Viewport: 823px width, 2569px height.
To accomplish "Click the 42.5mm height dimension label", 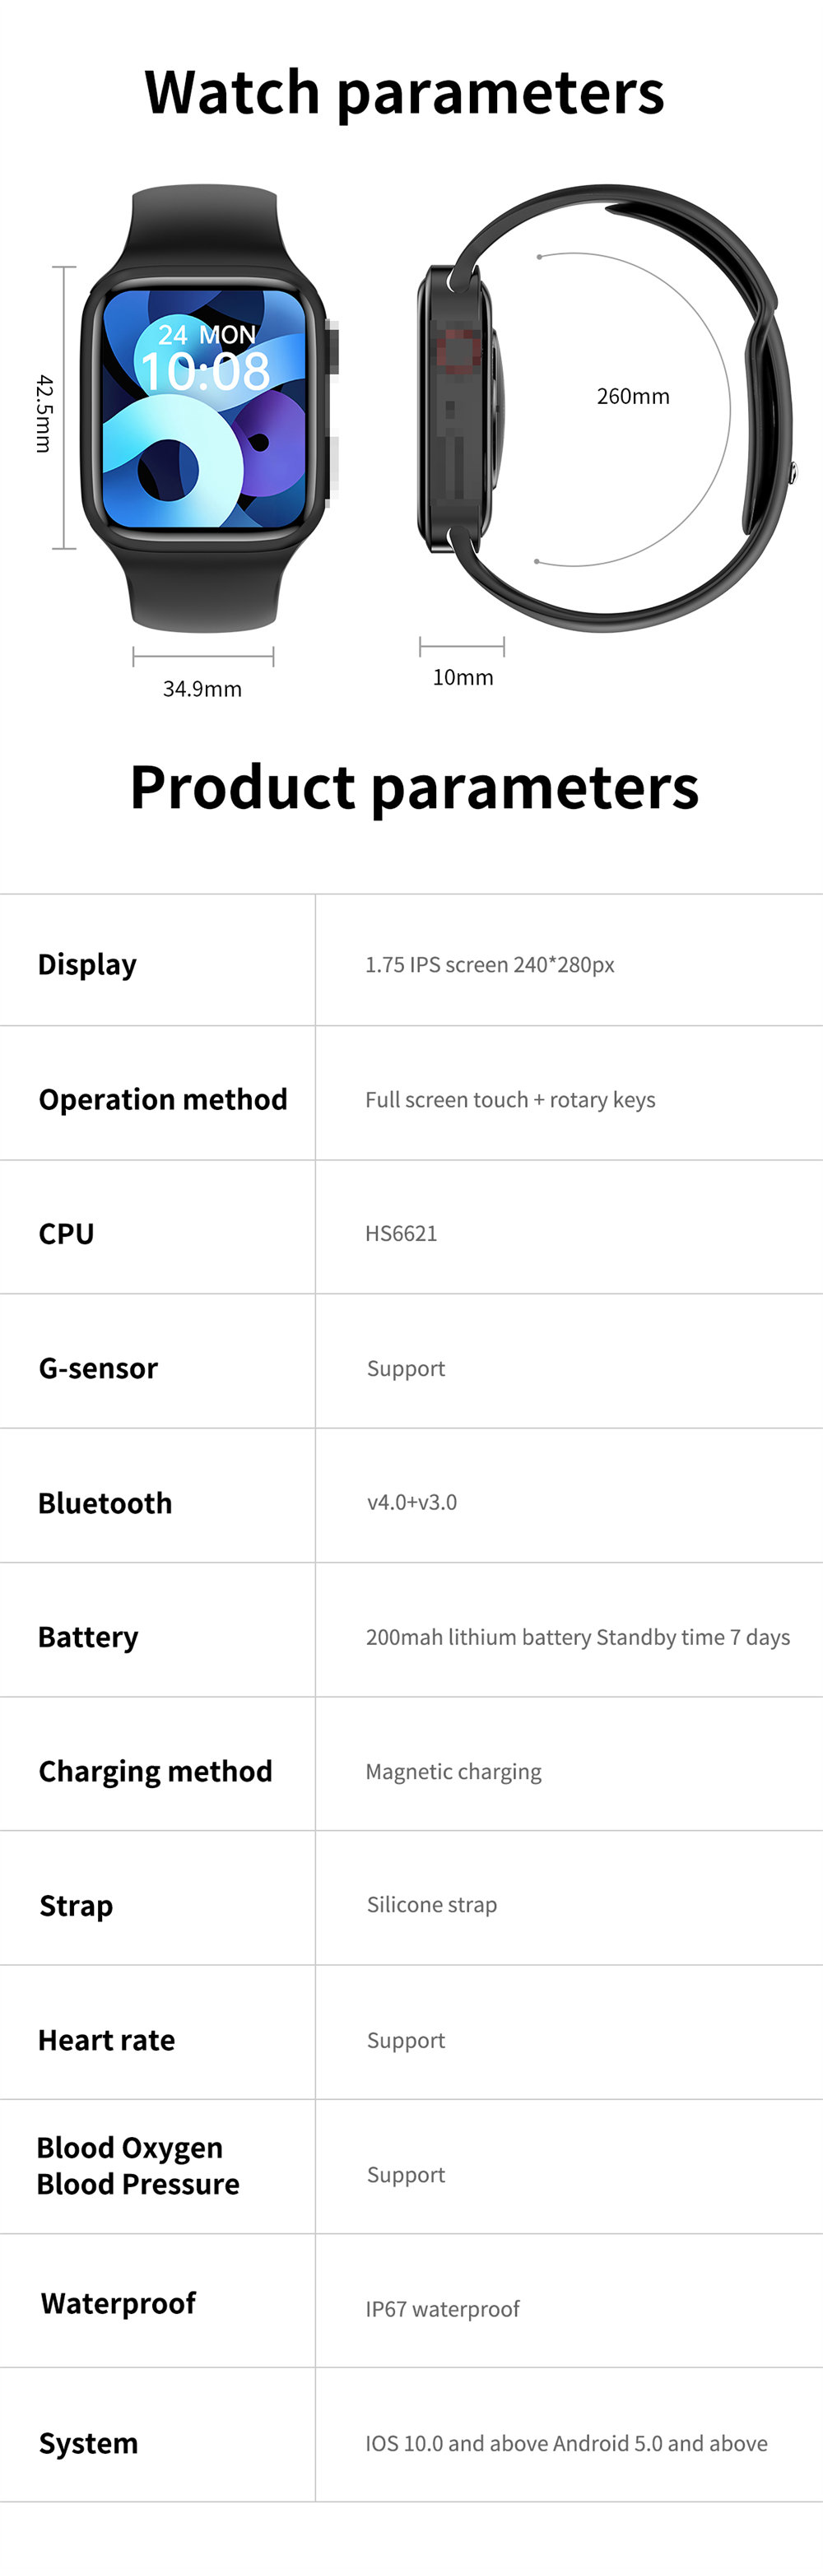I will coord(43,413).
